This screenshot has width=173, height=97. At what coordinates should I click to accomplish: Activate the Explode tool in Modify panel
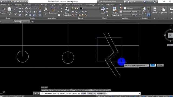(x=40, y=12)
